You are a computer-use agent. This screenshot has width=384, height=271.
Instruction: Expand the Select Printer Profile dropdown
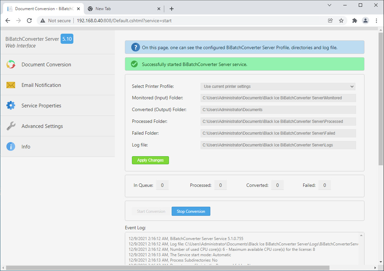[x=278, y=87]
